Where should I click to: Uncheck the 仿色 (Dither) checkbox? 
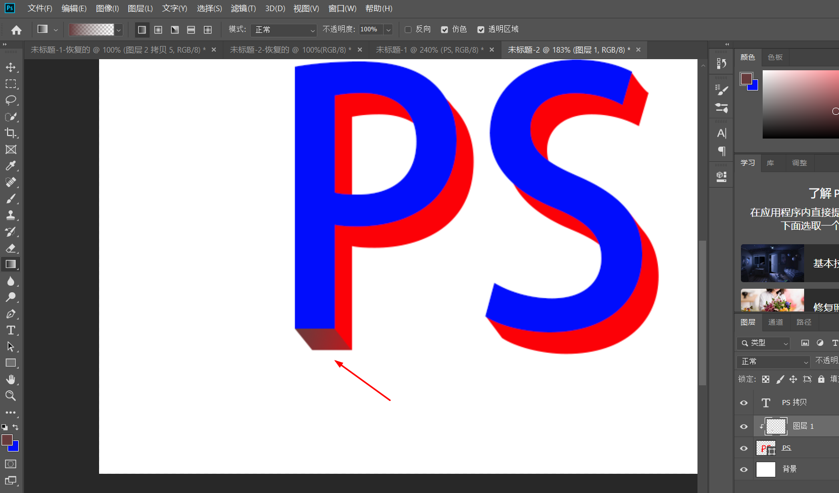click(x=444, y=30)
